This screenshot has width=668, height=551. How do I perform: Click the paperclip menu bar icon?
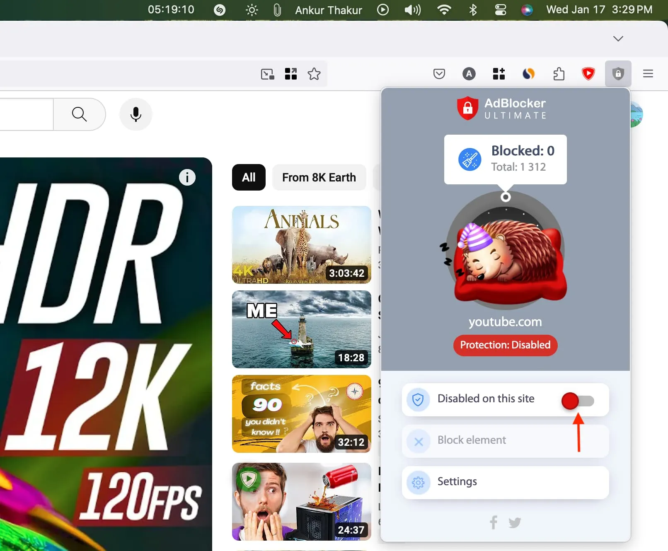tap(277, 10)
